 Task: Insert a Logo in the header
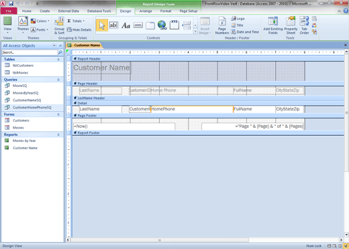238,19
